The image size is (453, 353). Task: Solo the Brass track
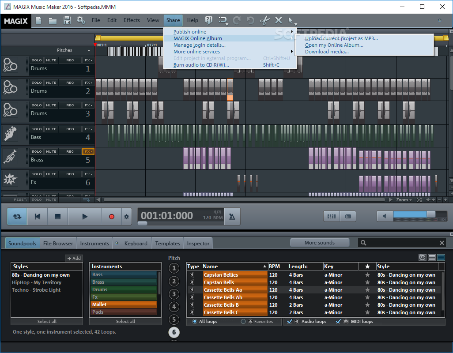(37, 151)
